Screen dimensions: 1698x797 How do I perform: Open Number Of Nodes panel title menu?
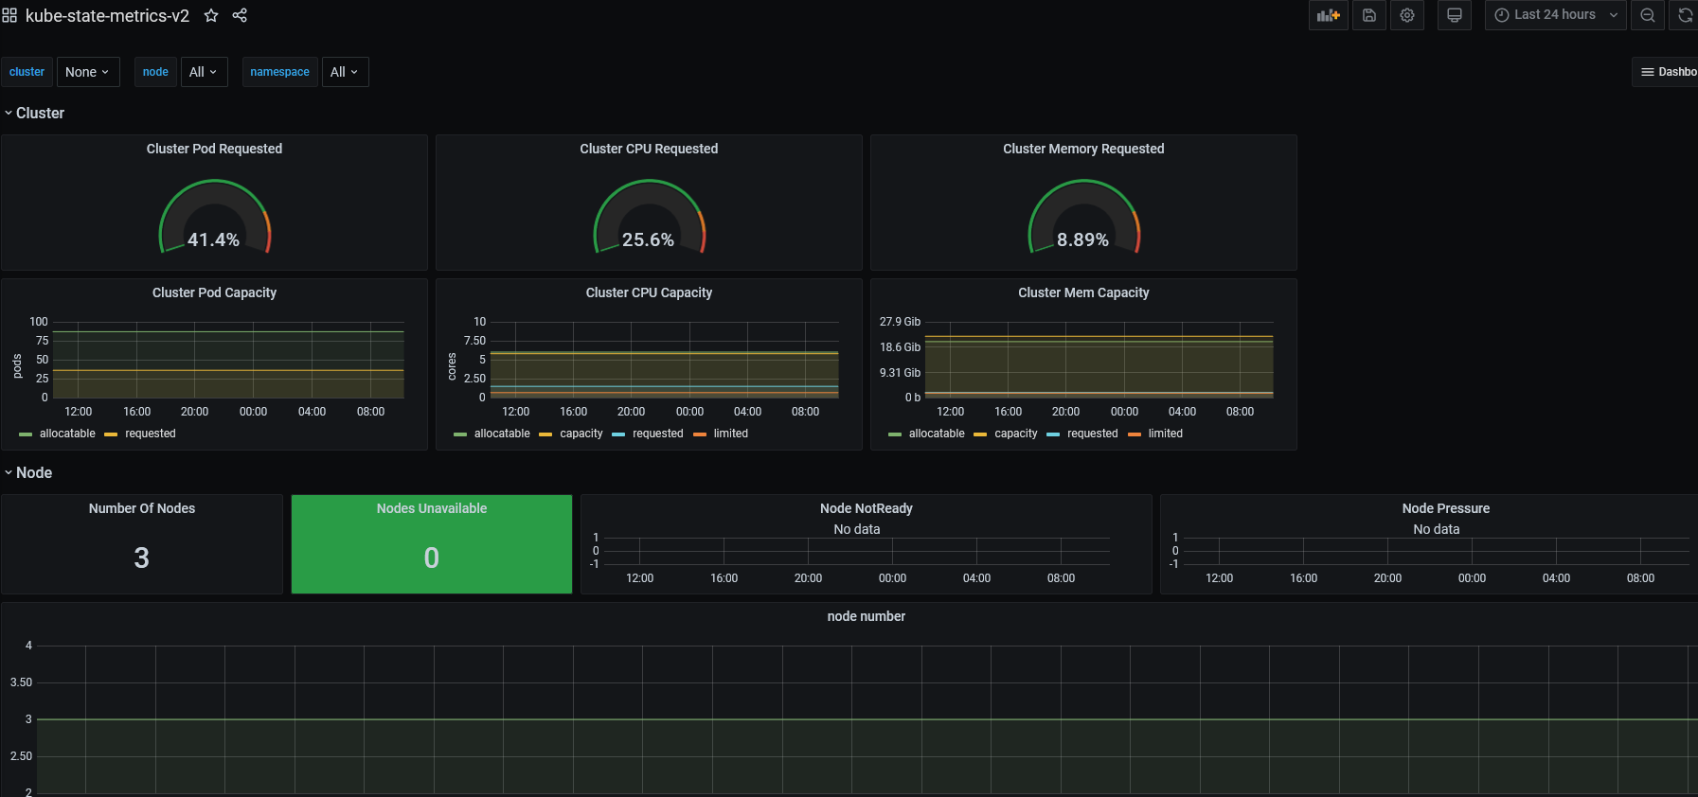142,508
